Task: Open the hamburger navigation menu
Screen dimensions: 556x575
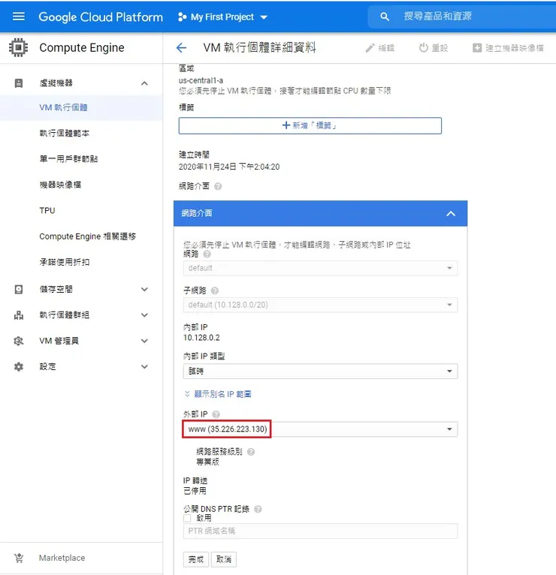Action: click(x=19, y=17)
